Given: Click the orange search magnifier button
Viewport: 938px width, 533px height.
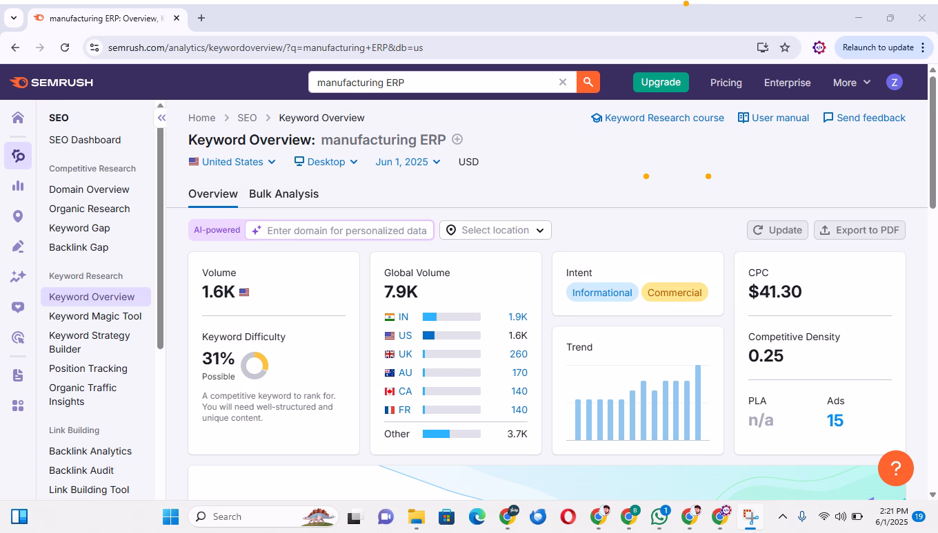Looking at the screenshot, I should (588, 82).
